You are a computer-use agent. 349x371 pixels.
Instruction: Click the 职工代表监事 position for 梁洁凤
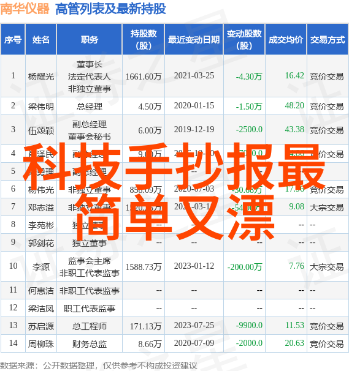click(x=90, y=309)
